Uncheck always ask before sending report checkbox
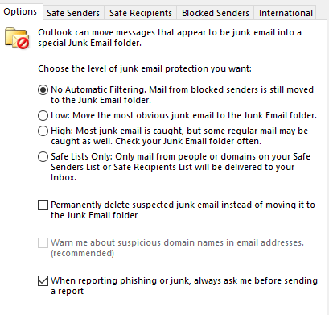The image size is (329, 315). pos(43,280)
